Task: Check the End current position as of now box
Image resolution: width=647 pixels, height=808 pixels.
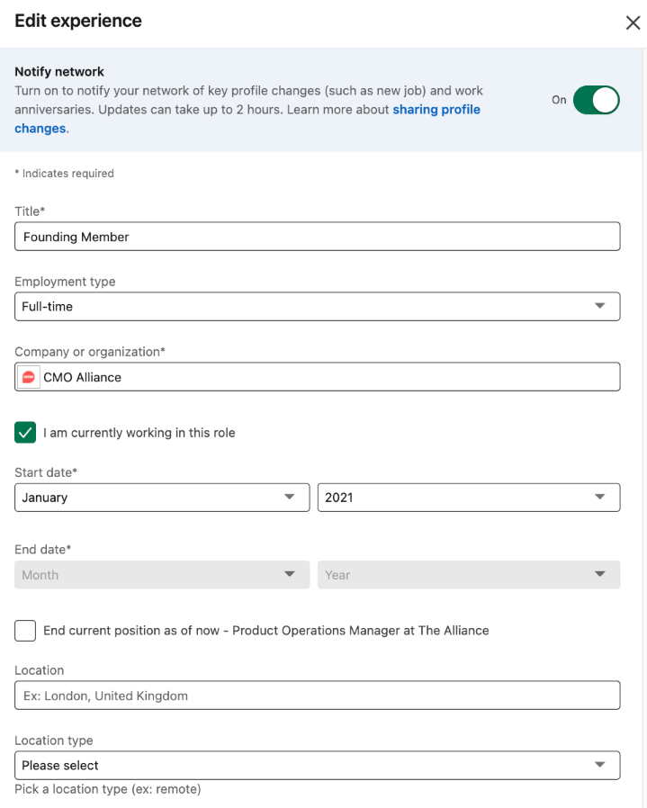Action: (25, 631)
